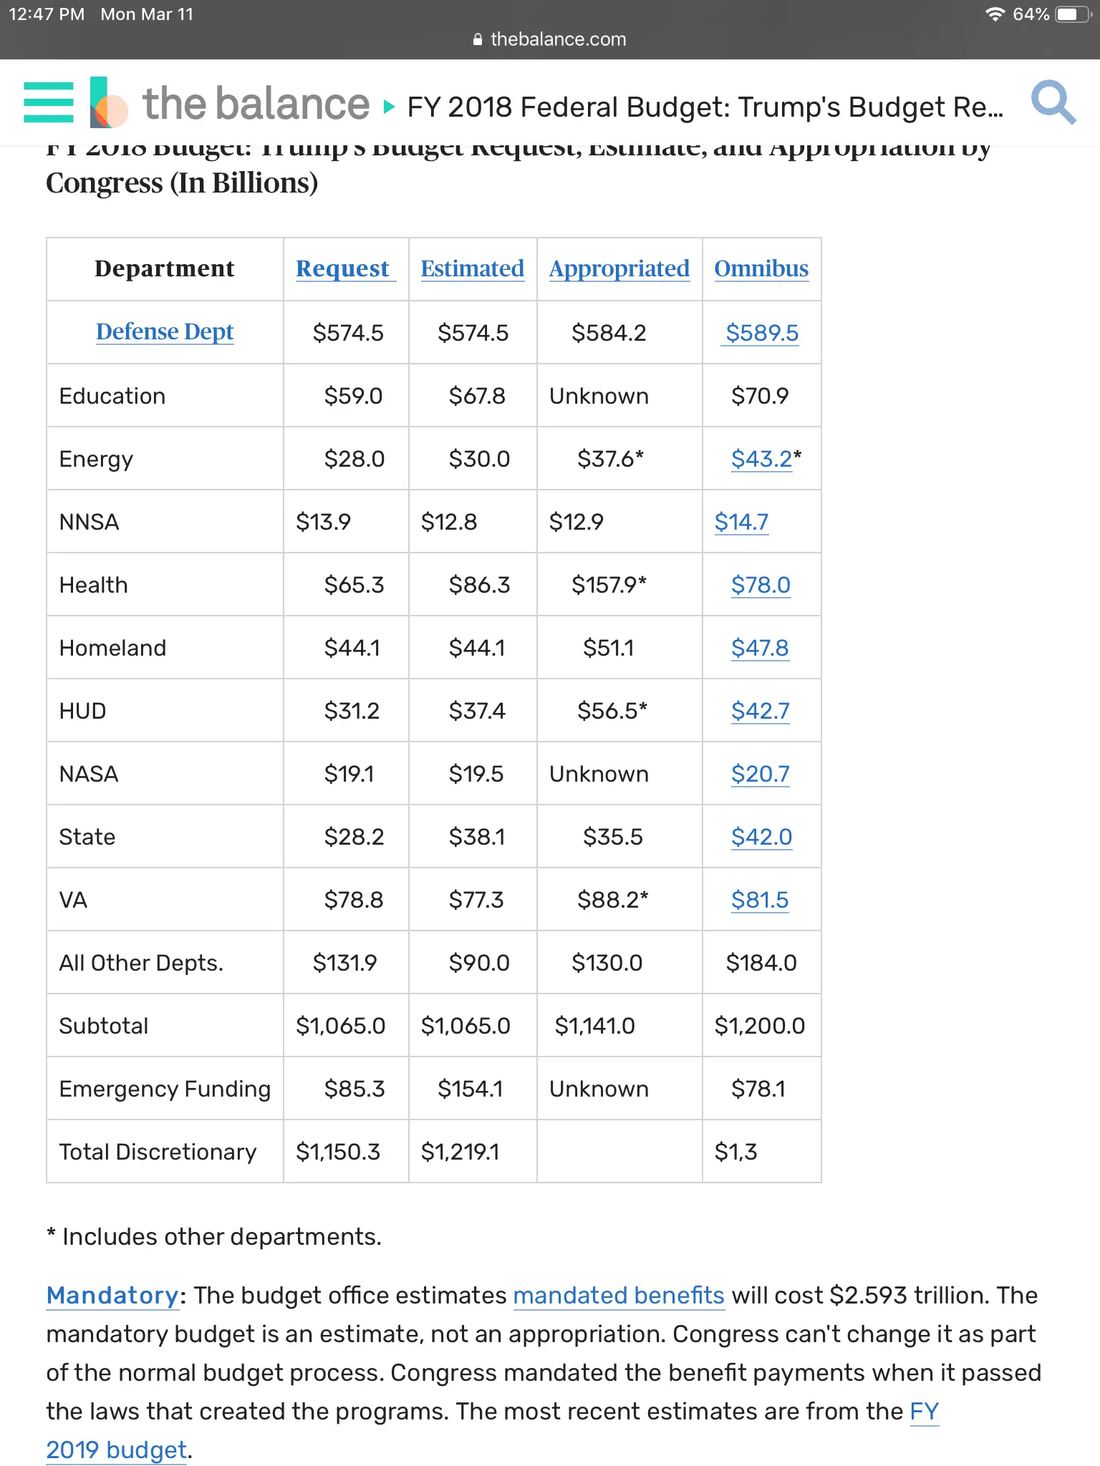Tap the Wi-Fi status icon
1100x1466 pixels.
coord(995,14)
